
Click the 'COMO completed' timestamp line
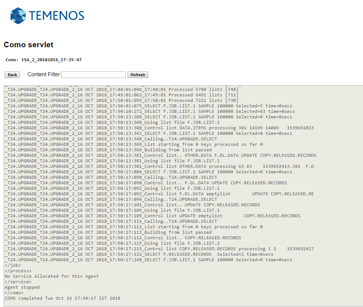[62, 298]
